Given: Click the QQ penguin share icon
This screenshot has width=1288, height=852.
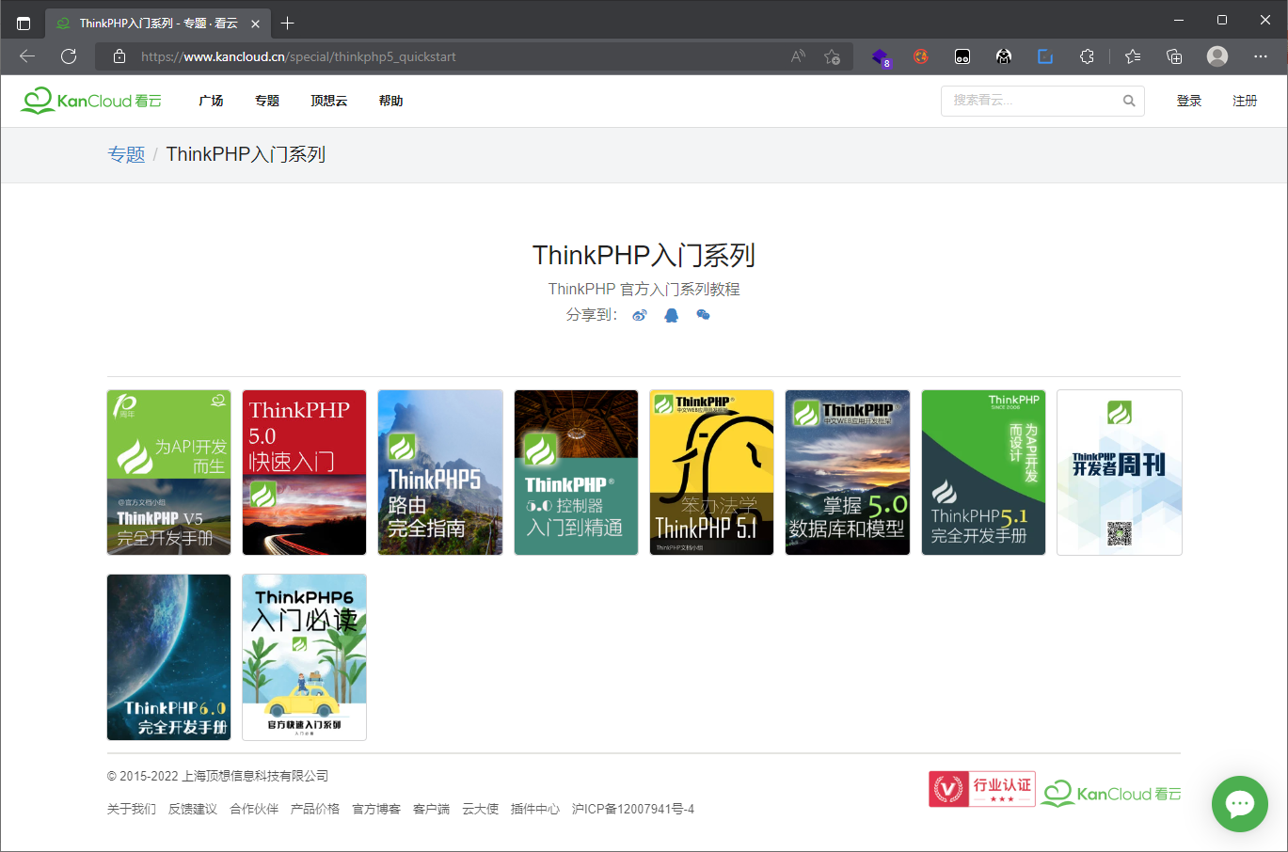Looking at the screenshot, I should 671,315.
